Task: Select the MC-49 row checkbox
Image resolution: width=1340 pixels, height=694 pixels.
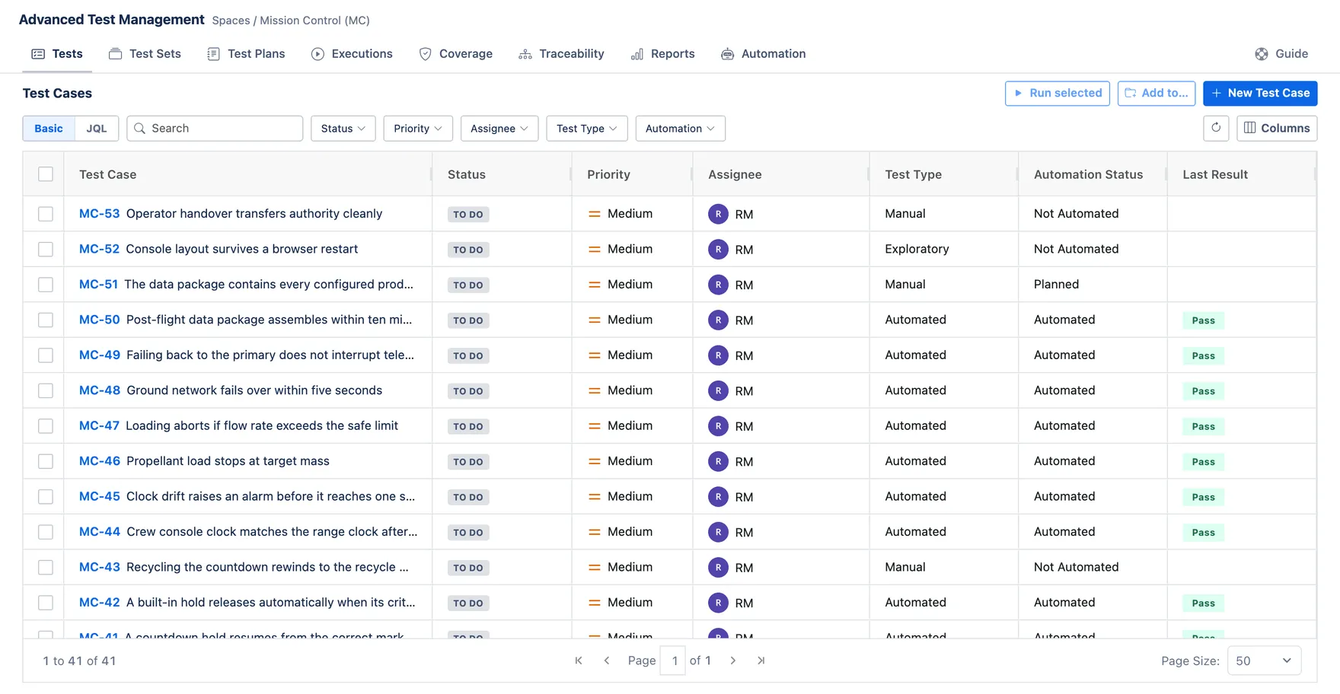Action: 46,355
